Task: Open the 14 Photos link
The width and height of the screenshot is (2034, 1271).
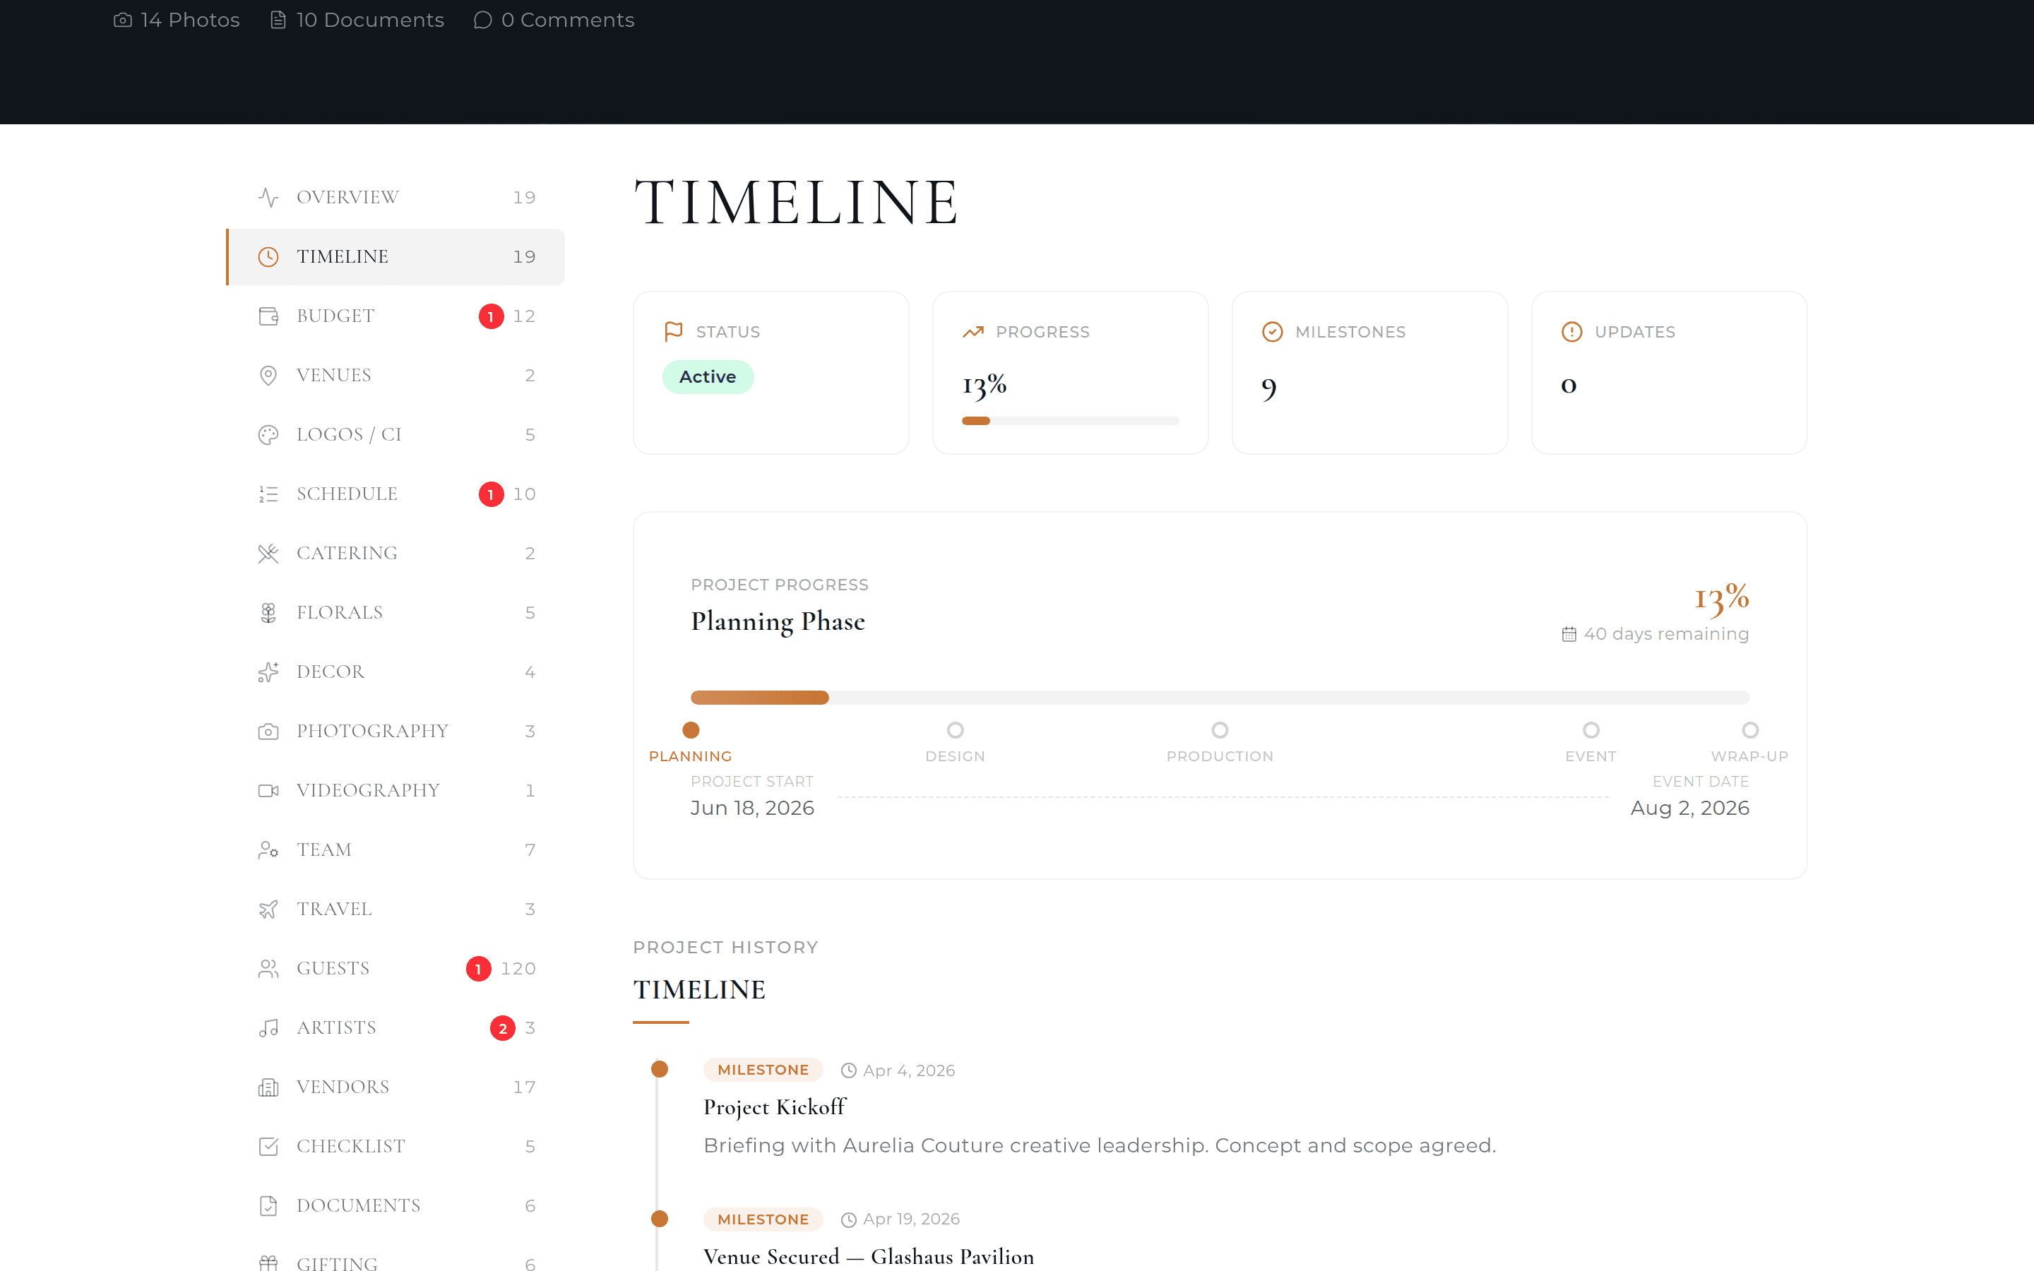Action: pyautogui.click(x=177, y=20)
